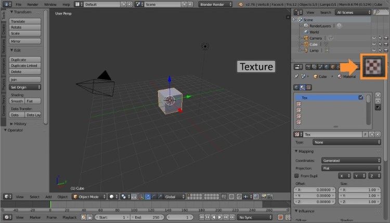Open the Set Origin dropdown
The height and width of the screenshot is (223, 390).
(25, 87)
